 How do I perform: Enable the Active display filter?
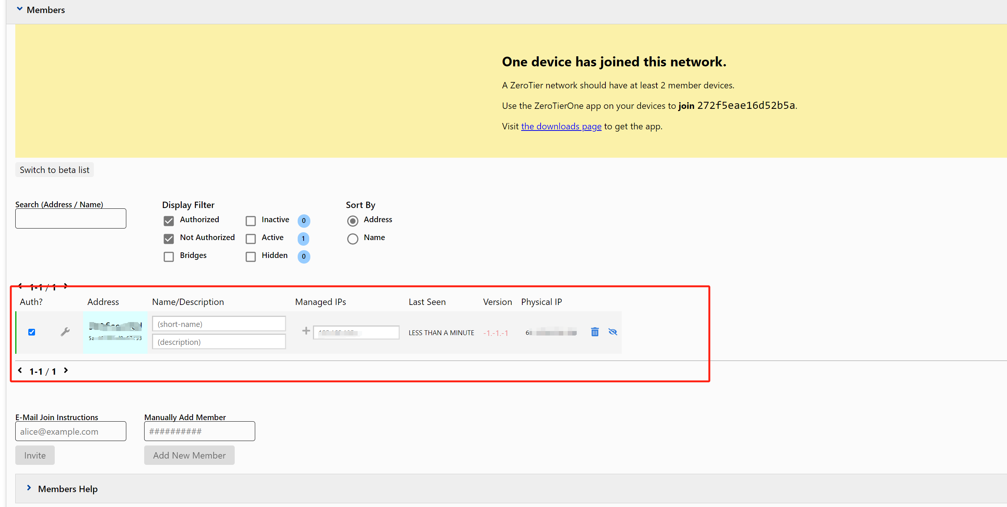coord(251,239)
